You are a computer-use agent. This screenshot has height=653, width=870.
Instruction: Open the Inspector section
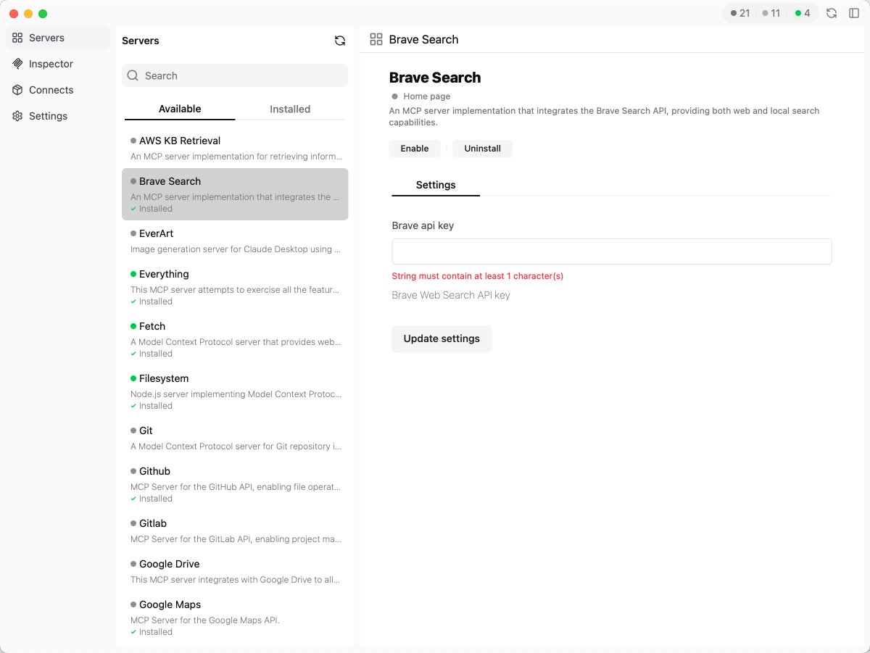58,64
